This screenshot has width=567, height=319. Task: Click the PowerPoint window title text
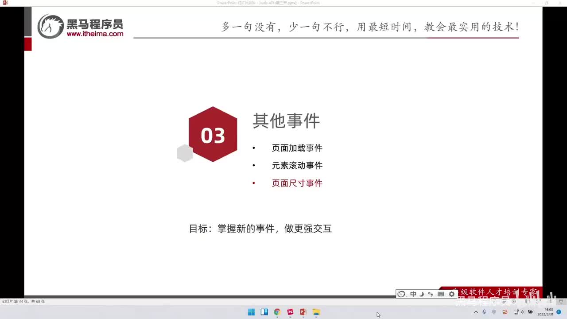268,3
